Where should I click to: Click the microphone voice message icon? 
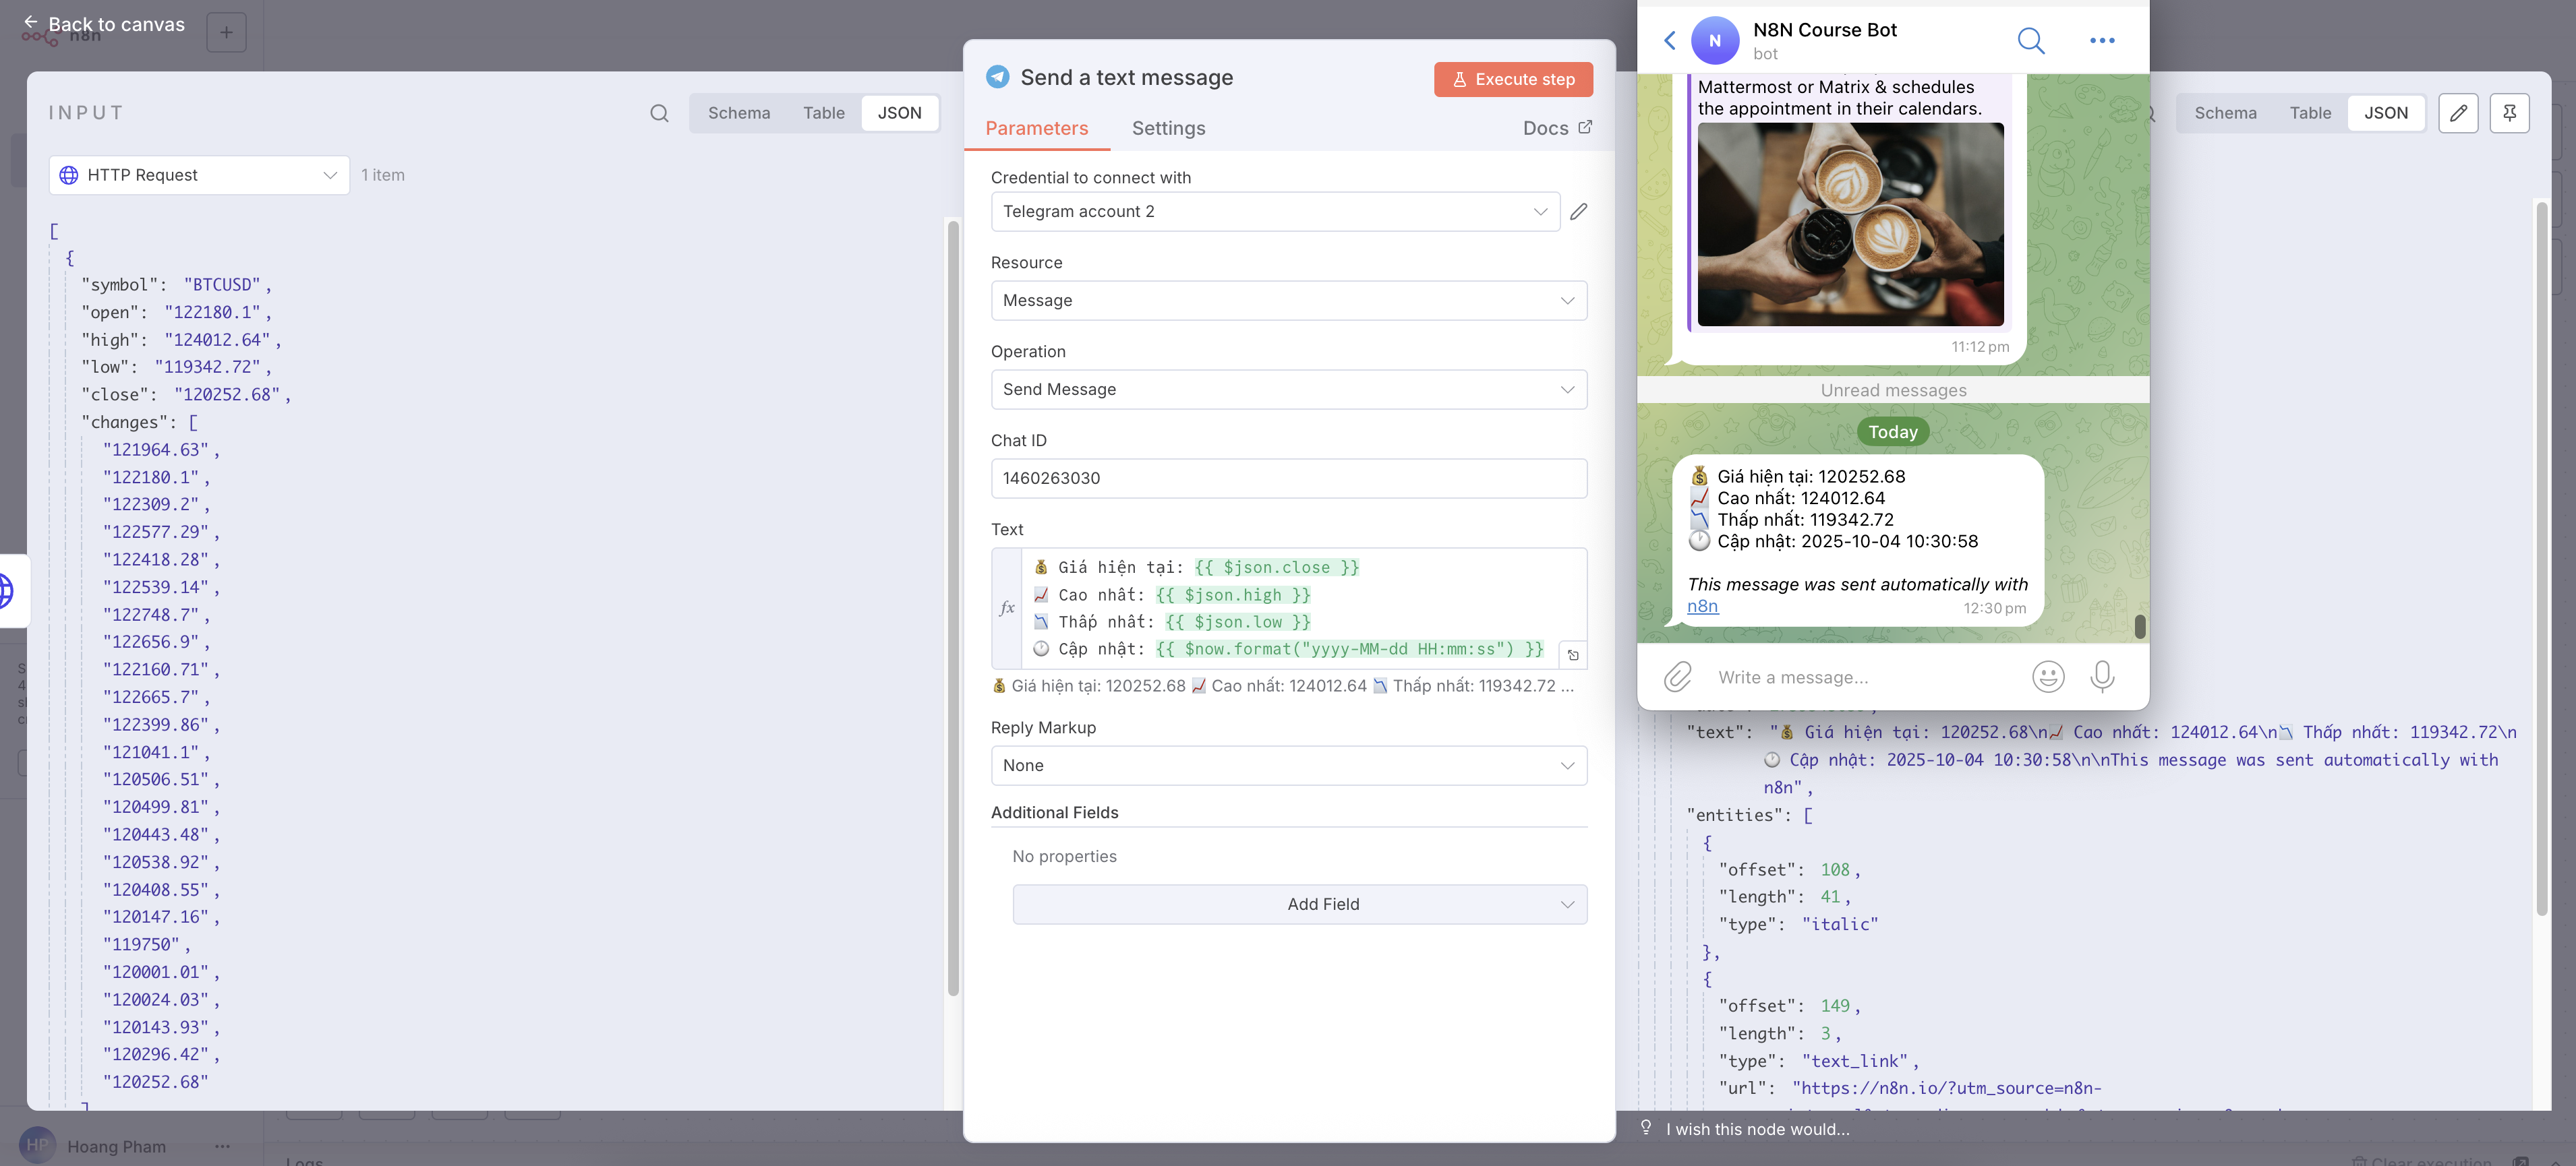[2102, 677]
